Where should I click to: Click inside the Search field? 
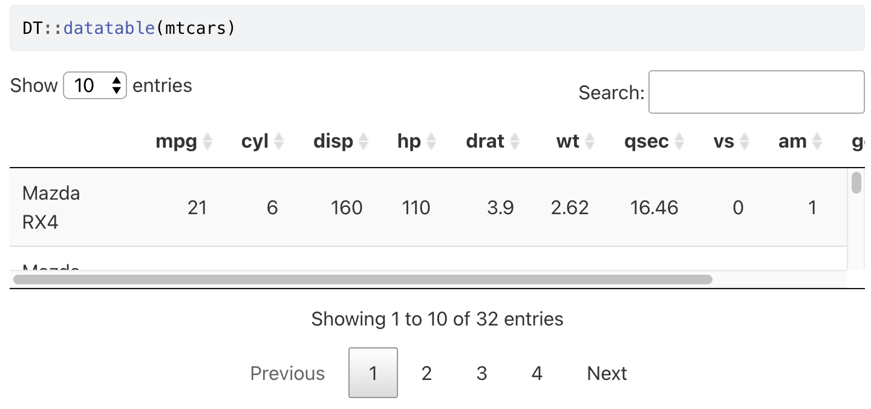pyautogui.click(x=756, y=92)
